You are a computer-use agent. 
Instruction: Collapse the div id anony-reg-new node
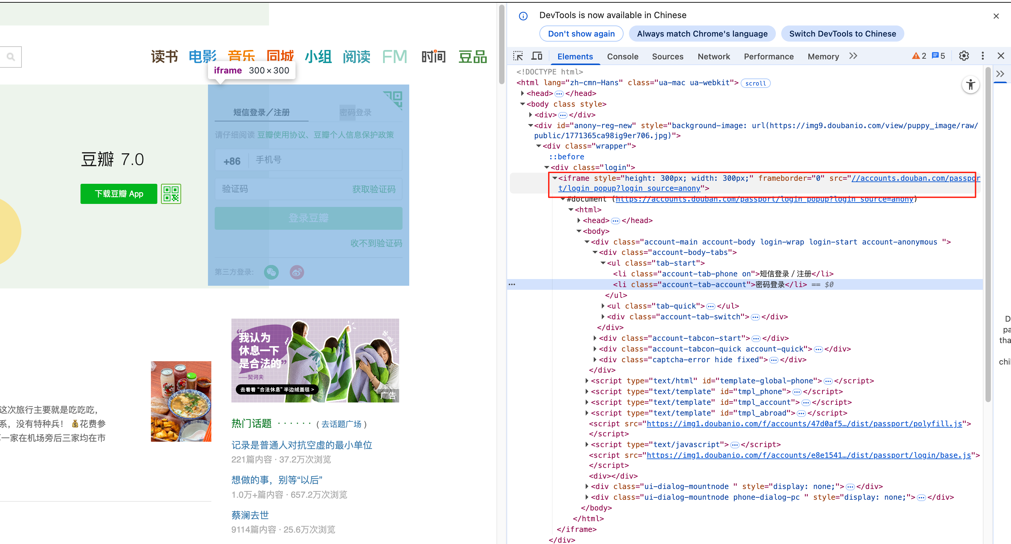point(530,125)
